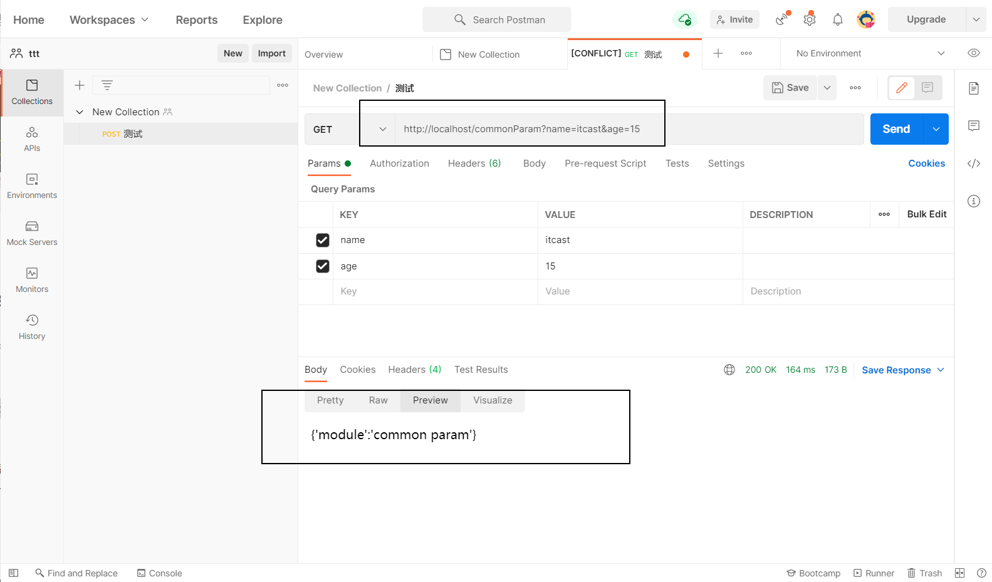992x582 pixels.
Task: Open the request Settings tab
Action: pos(726,164)
